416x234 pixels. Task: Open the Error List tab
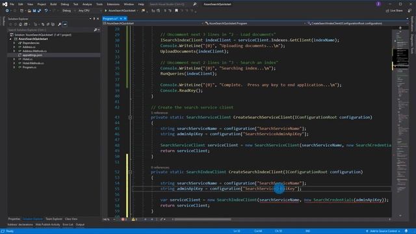[x=68, y=225]
